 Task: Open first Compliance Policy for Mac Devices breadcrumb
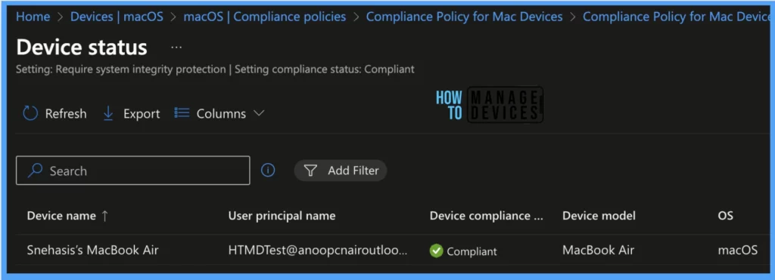(x=464, y=17)
